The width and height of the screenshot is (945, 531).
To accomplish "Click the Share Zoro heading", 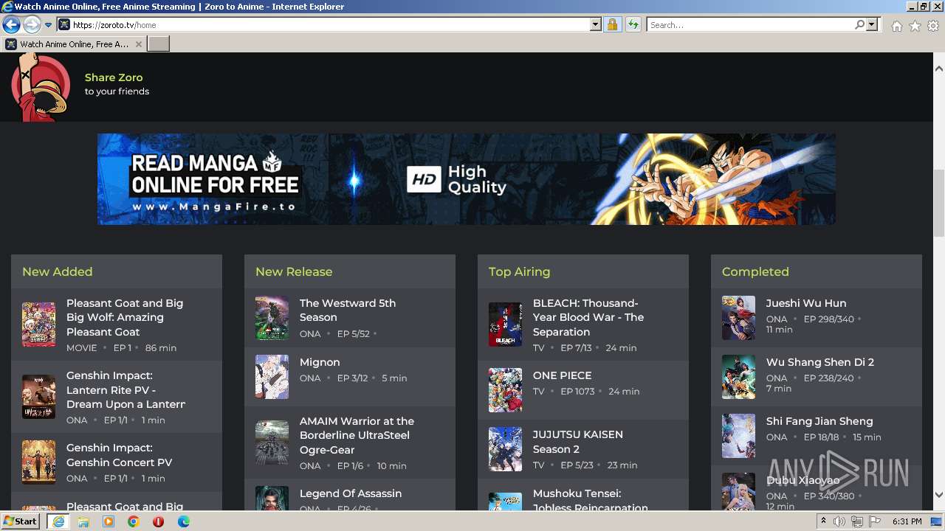I will click(114, 77).
